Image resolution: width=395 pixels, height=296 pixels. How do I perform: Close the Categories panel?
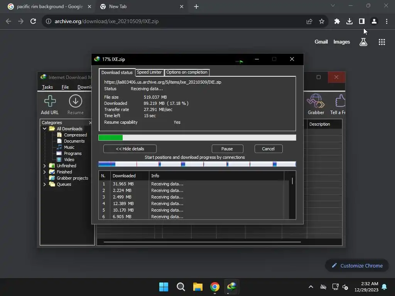point(90,123)
